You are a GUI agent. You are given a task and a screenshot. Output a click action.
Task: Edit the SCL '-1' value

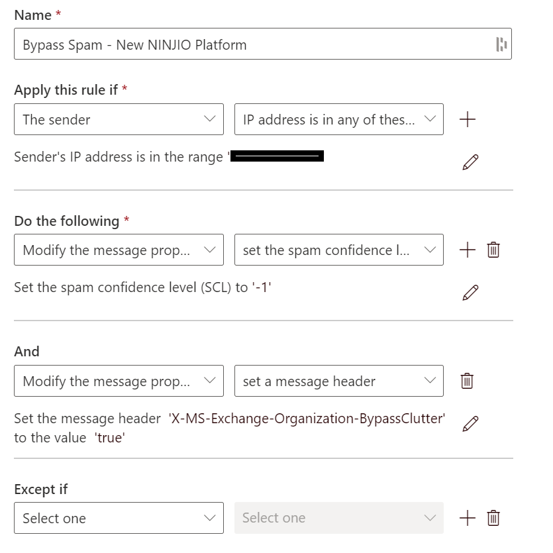(x=470, y=292)
